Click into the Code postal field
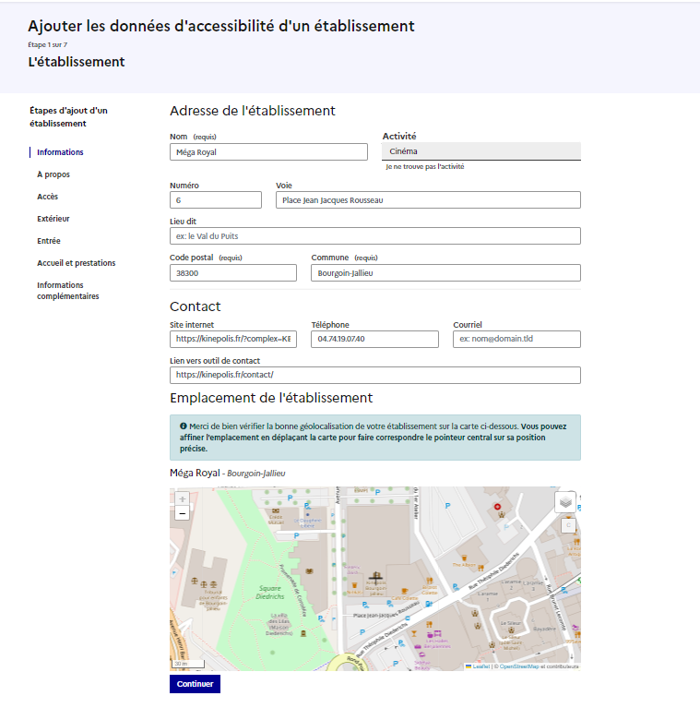The height and width of the screenshot is (708, 700). coord(233,273)
